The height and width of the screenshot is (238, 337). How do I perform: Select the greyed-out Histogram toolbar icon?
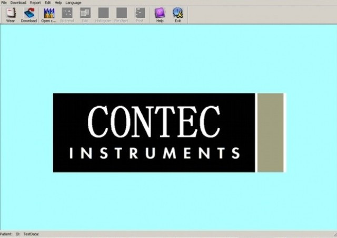coord(103,15)
